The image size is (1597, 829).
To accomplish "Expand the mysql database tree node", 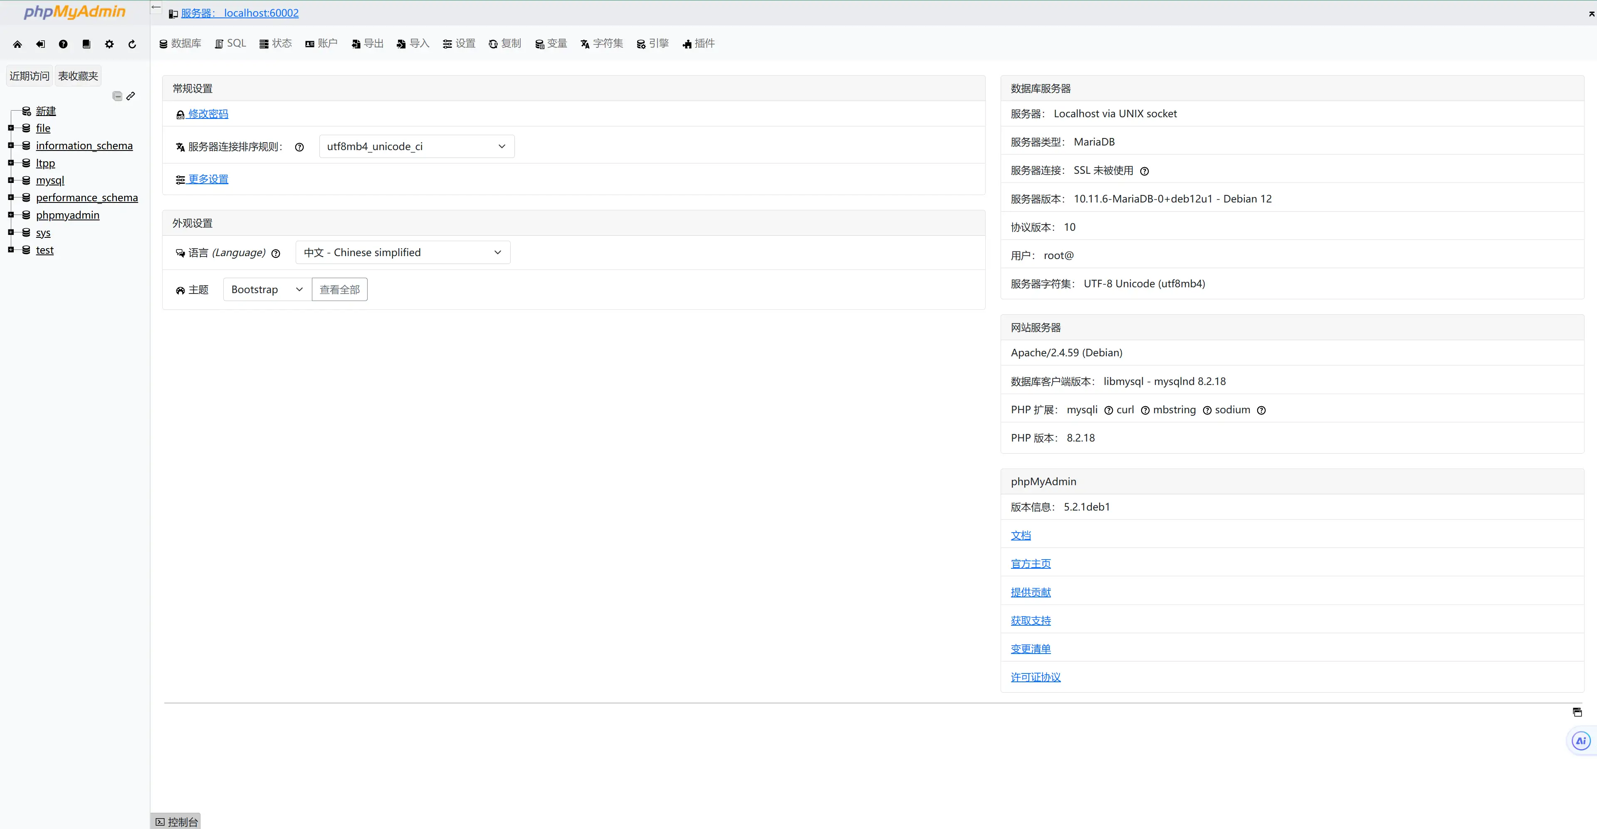I will point(10,180).
